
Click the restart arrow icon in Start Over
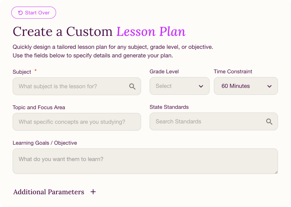pyautogui.click(x=21, y=12)
